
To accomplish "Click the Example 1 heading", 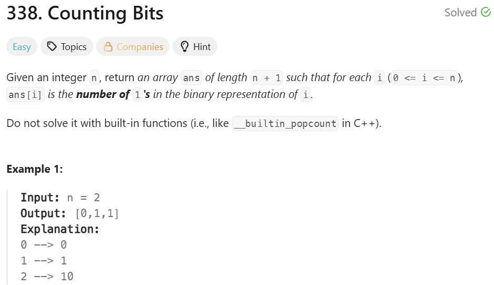I will (x=35, y=169).
